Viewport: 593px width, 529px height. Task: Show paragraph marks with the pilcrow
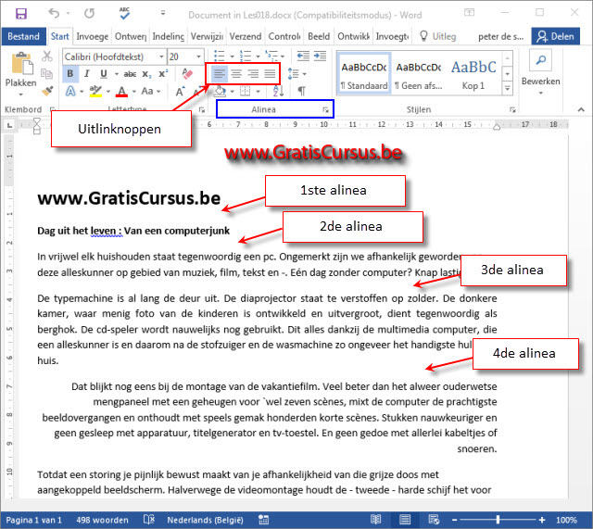coord(301,91)
